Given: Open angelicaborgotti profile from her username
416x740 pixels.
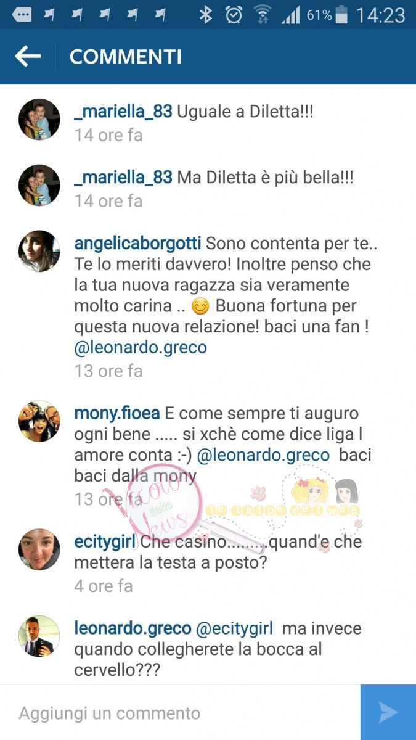Looking at the screenshot, I should pyautogui.click(x=138, y=243).
